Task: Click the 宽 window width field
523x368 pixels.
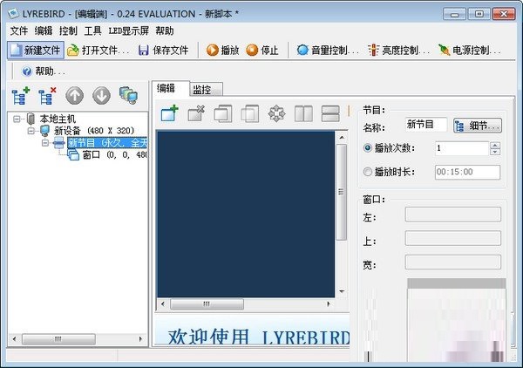Action: pos(453,262)
